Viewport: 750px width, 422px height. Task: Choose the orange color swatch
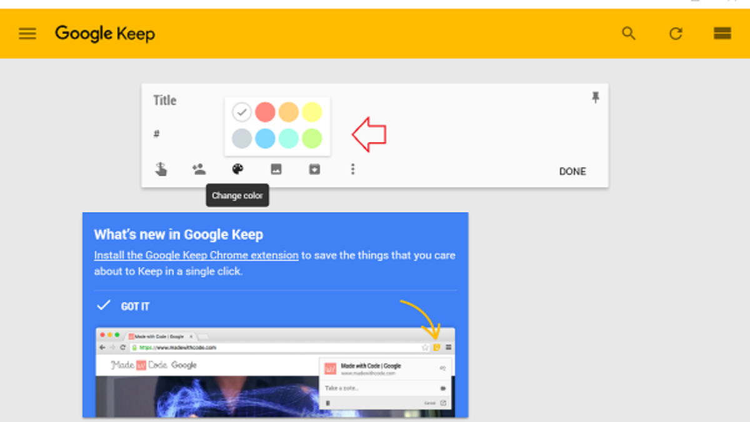pyautogui.click(x=288, y=112)
